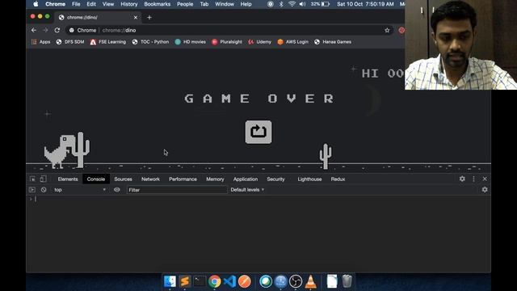Open the TOC - Python bookmark

150,42
